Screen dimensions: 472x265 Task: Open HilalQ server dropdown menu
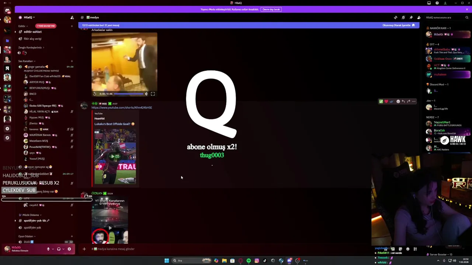[x=29, y=17]
